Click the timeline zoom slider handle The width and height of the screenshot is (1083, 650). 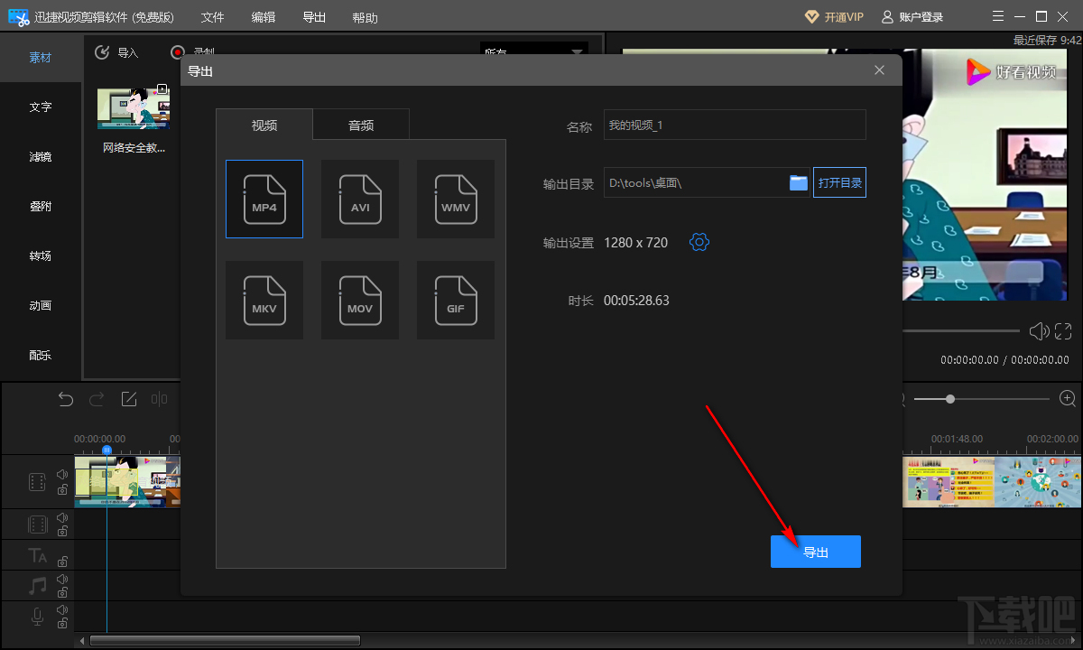pyautogui.click(x=950, y=399)
